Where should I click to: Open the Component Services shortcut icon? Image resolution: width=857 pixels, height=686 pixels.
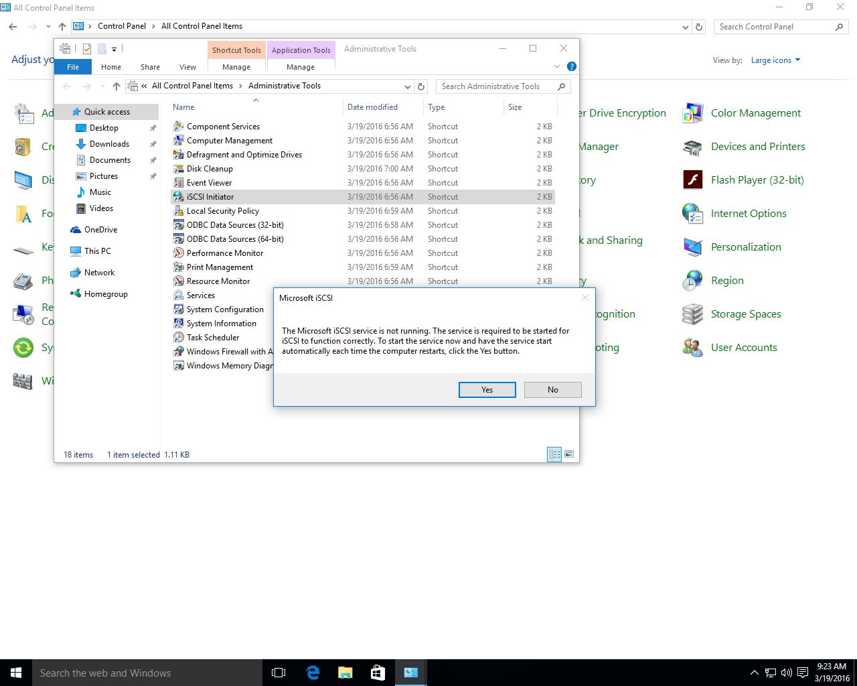click(x=178, y=126)
